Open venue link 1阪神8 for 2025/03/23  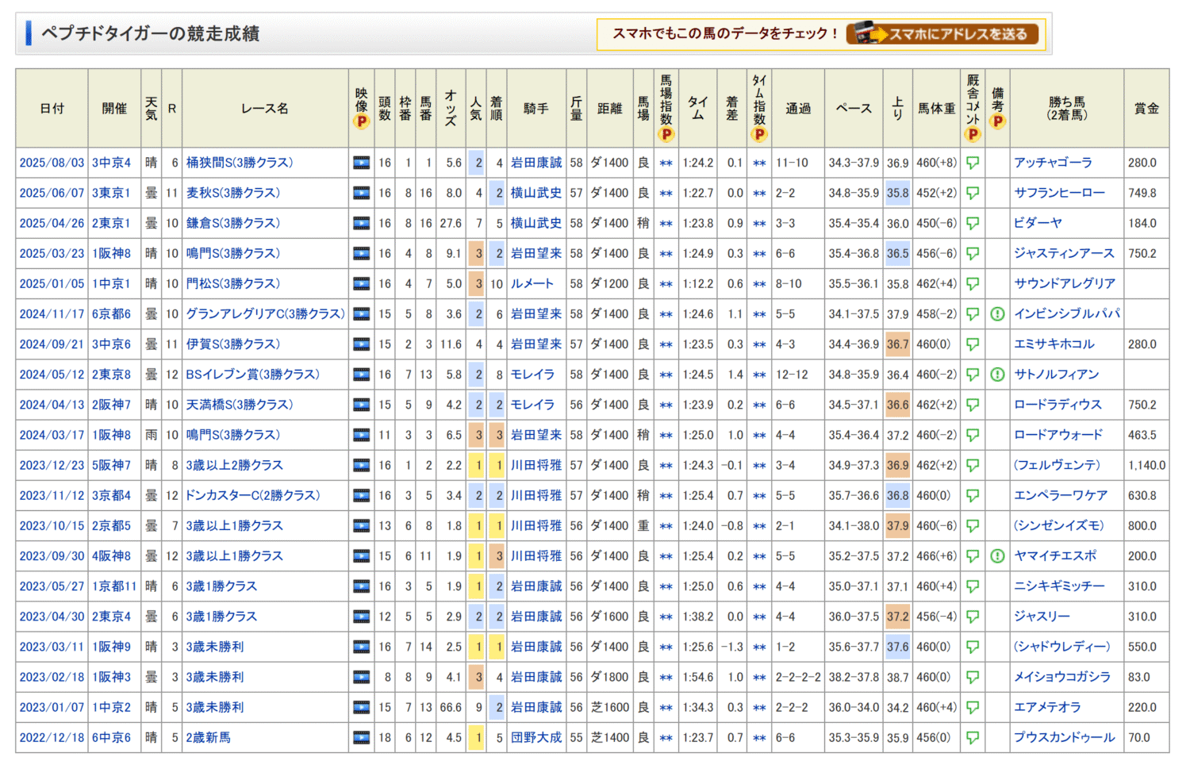coord(111,253)
